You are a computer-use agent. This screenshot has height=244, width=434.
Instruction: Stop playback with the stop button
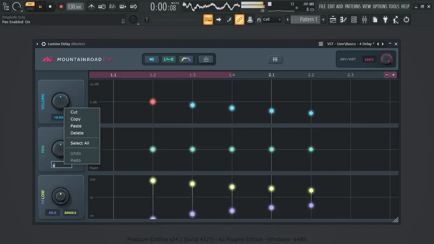50,6
